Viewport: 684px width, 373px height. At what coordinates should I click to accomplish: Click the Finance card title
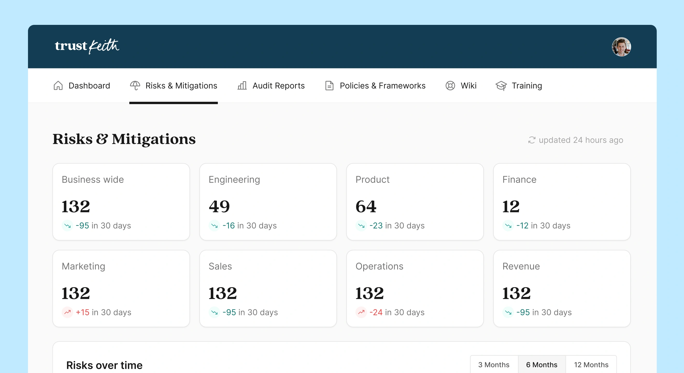tap(519, 180)
